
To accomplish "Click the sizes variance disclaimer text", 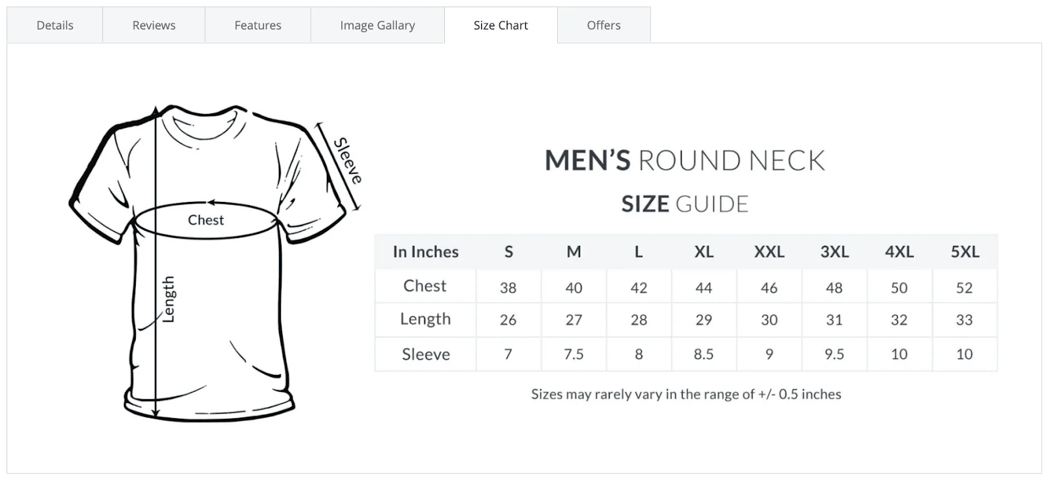I will point(686,395).
